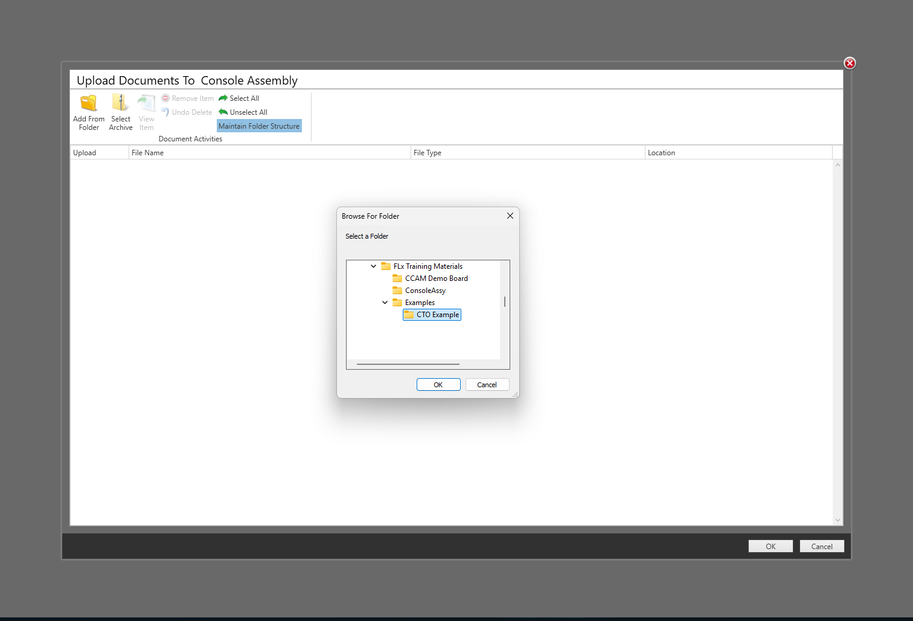Click the Unselect All arrow icon
Screen dimensions: 913x621
click(x=223, y=112)
